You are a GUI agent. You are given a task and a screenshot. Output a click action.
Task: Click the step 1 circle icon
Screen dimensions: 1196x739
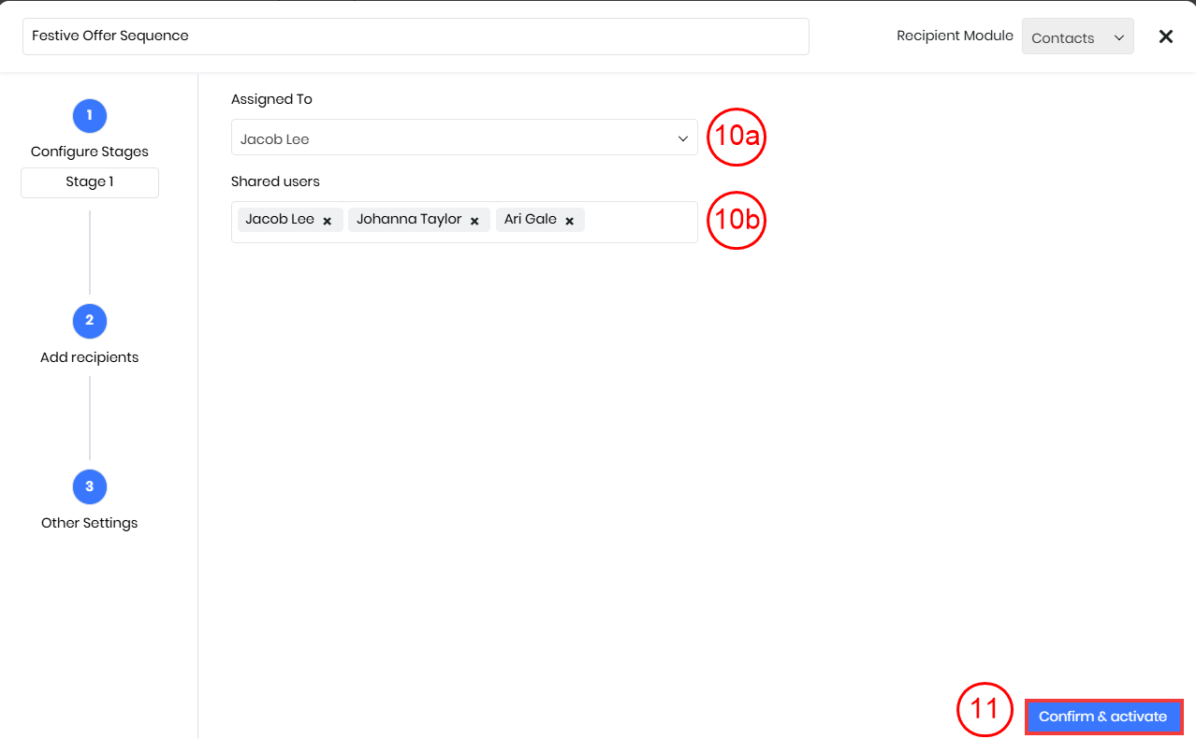(90, 116)
